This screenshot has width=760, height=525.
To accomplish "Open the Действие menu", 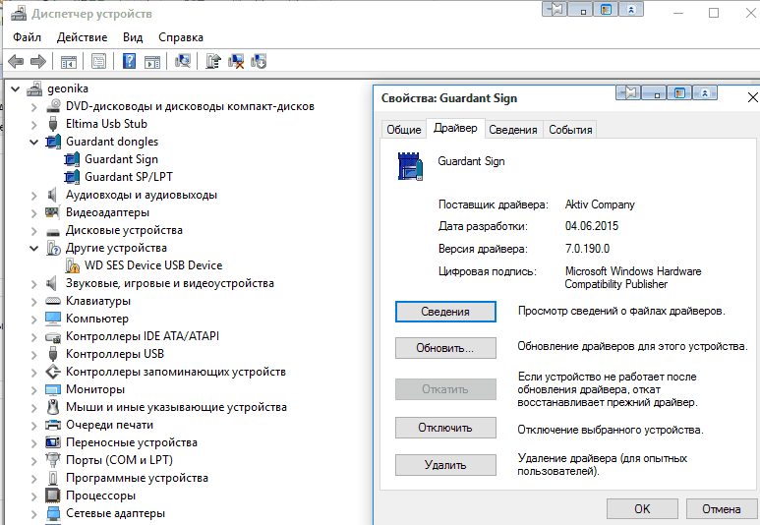I will pos(82,37).
